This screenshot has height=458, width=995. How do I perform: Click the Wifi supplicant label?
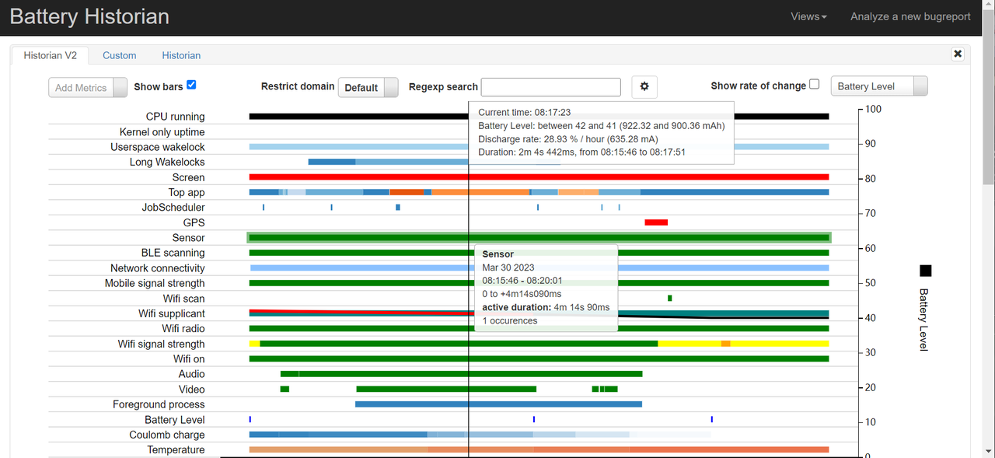pos(172,313)
